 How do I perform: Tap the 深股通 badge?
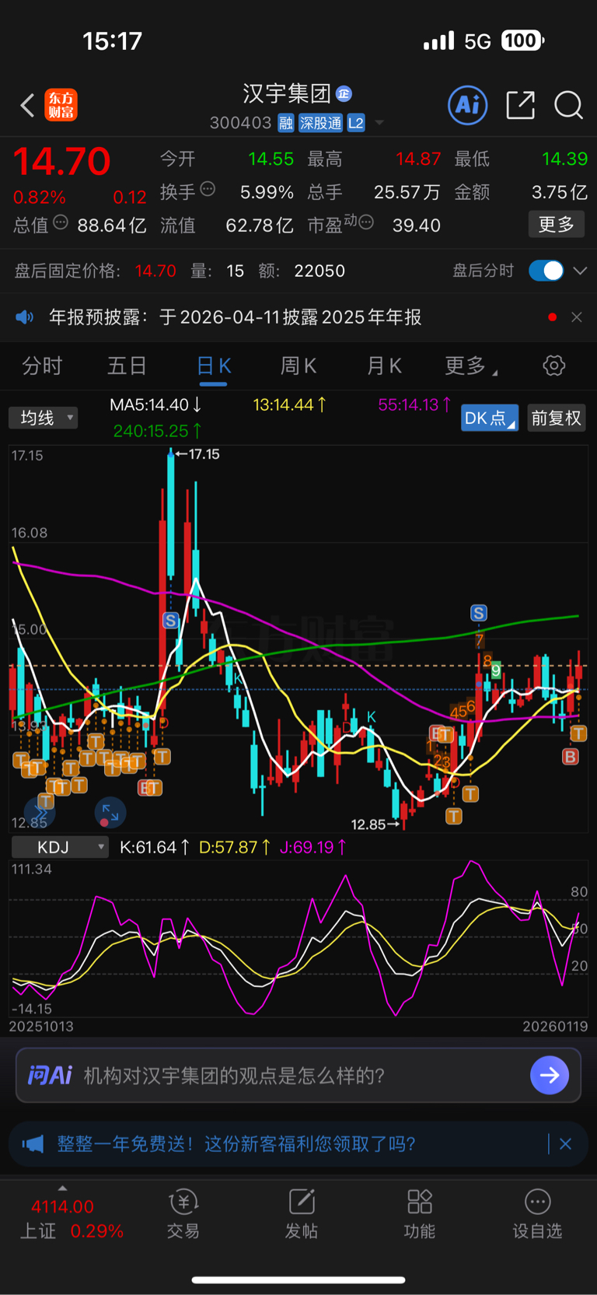321,123
